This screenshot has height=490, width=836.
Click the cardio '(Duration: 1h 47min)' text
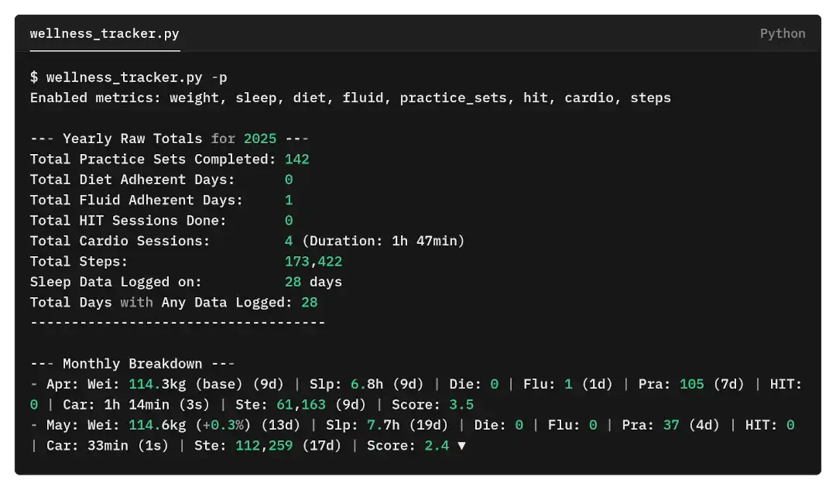(383, 241)
